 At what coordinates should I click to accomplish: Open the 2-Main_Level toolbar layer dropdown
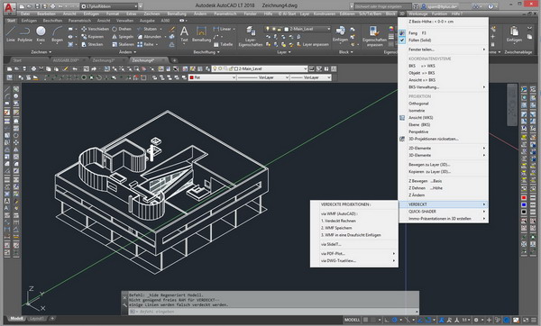[x=305, y=69]
